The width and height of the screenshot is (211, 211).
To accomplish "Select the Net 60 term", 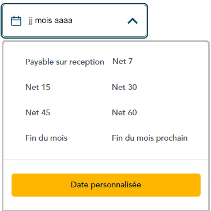I will [x=125, y=112].
